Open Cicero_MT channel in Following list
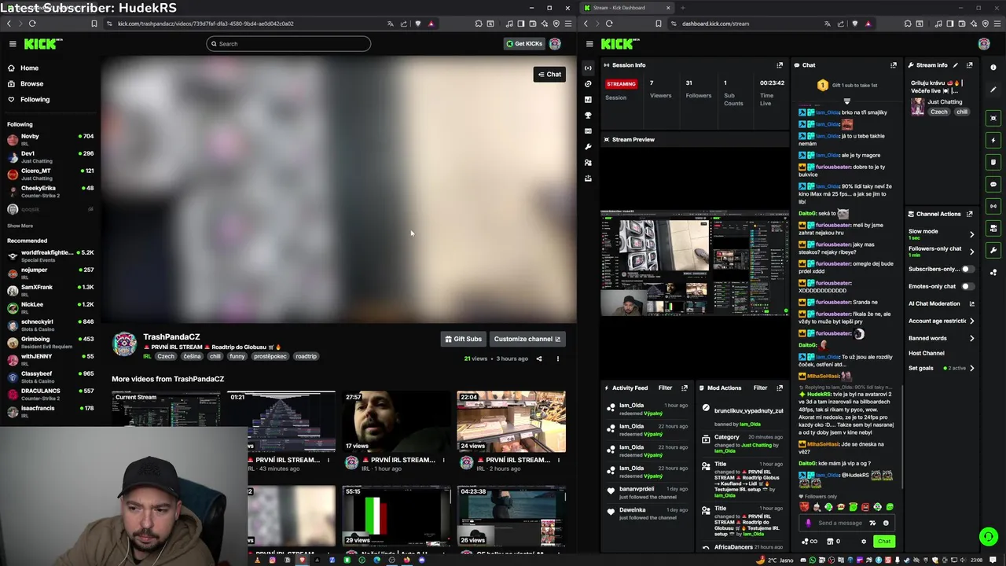Screen dimensions: 1006x566 point(50,174)
